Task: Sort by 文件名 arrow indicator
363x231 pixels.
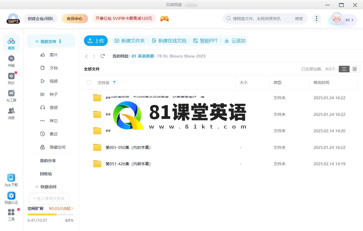Action: [x=114, y=82]
